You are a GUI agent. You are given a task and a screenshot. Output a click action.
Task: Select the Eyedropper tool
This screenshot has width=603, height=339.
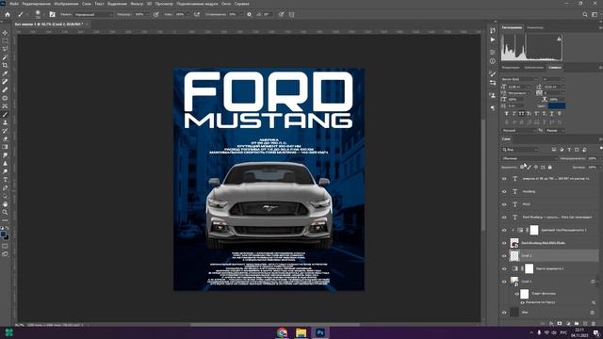[5, 73]
